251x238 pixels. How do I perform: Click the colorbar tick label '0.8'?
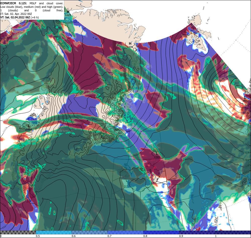click(x=145, y=236)
